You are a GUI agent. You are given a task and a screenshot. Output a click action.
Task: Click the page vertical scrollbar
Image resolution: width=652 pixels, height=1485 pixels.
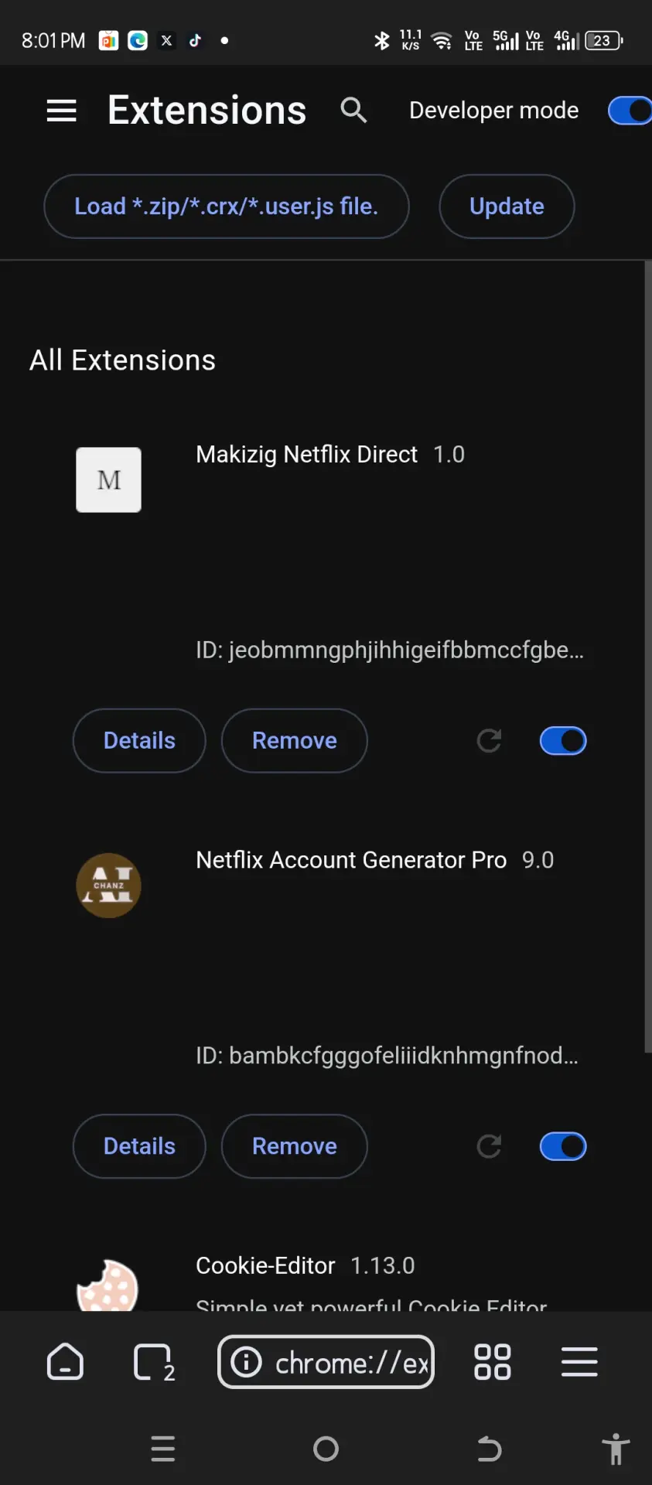coord(647,657)
